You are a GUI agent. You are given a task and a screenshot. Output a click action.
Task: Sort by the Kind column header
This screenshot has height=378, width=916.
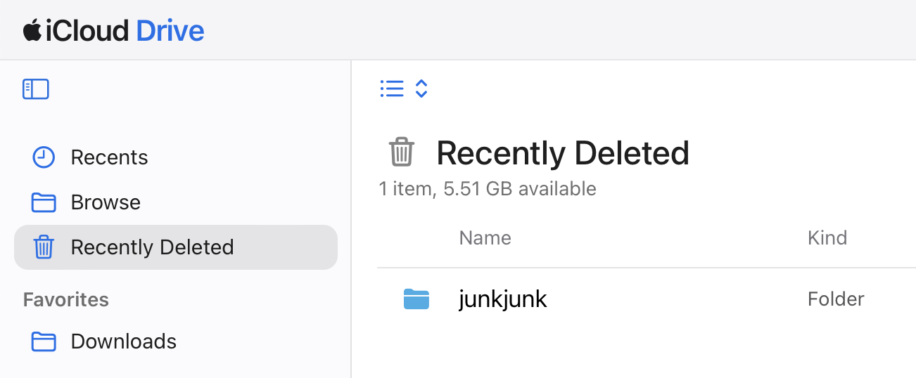point(827,237)
